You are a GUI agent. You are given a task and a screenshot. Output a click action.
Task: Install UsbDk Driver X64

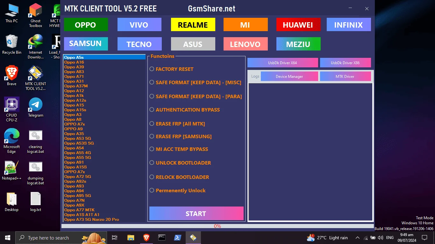pos(283,63)
